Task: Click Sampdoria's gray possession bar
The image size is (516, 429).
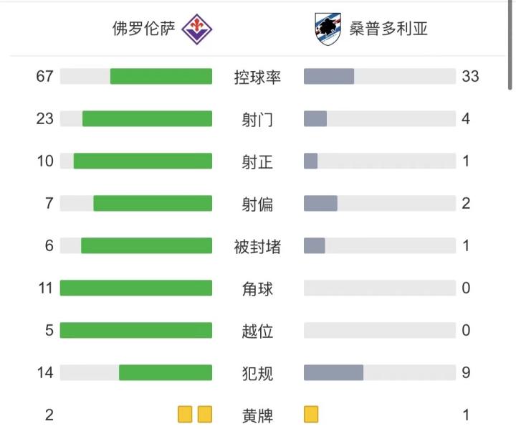Action: 329,76
